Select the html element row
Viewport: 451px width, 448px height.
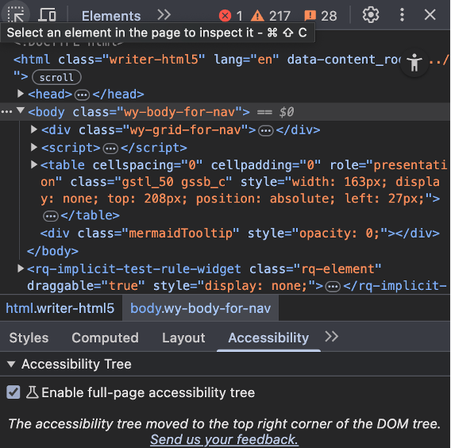pyautogui.click(x=225, y=68)
